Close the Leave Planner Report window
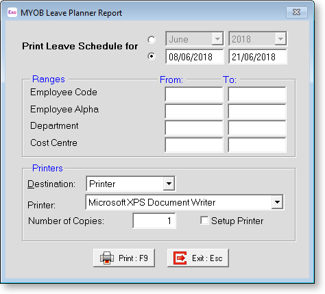Viewport: 325px width, 294px height. [x=297, y=12]
